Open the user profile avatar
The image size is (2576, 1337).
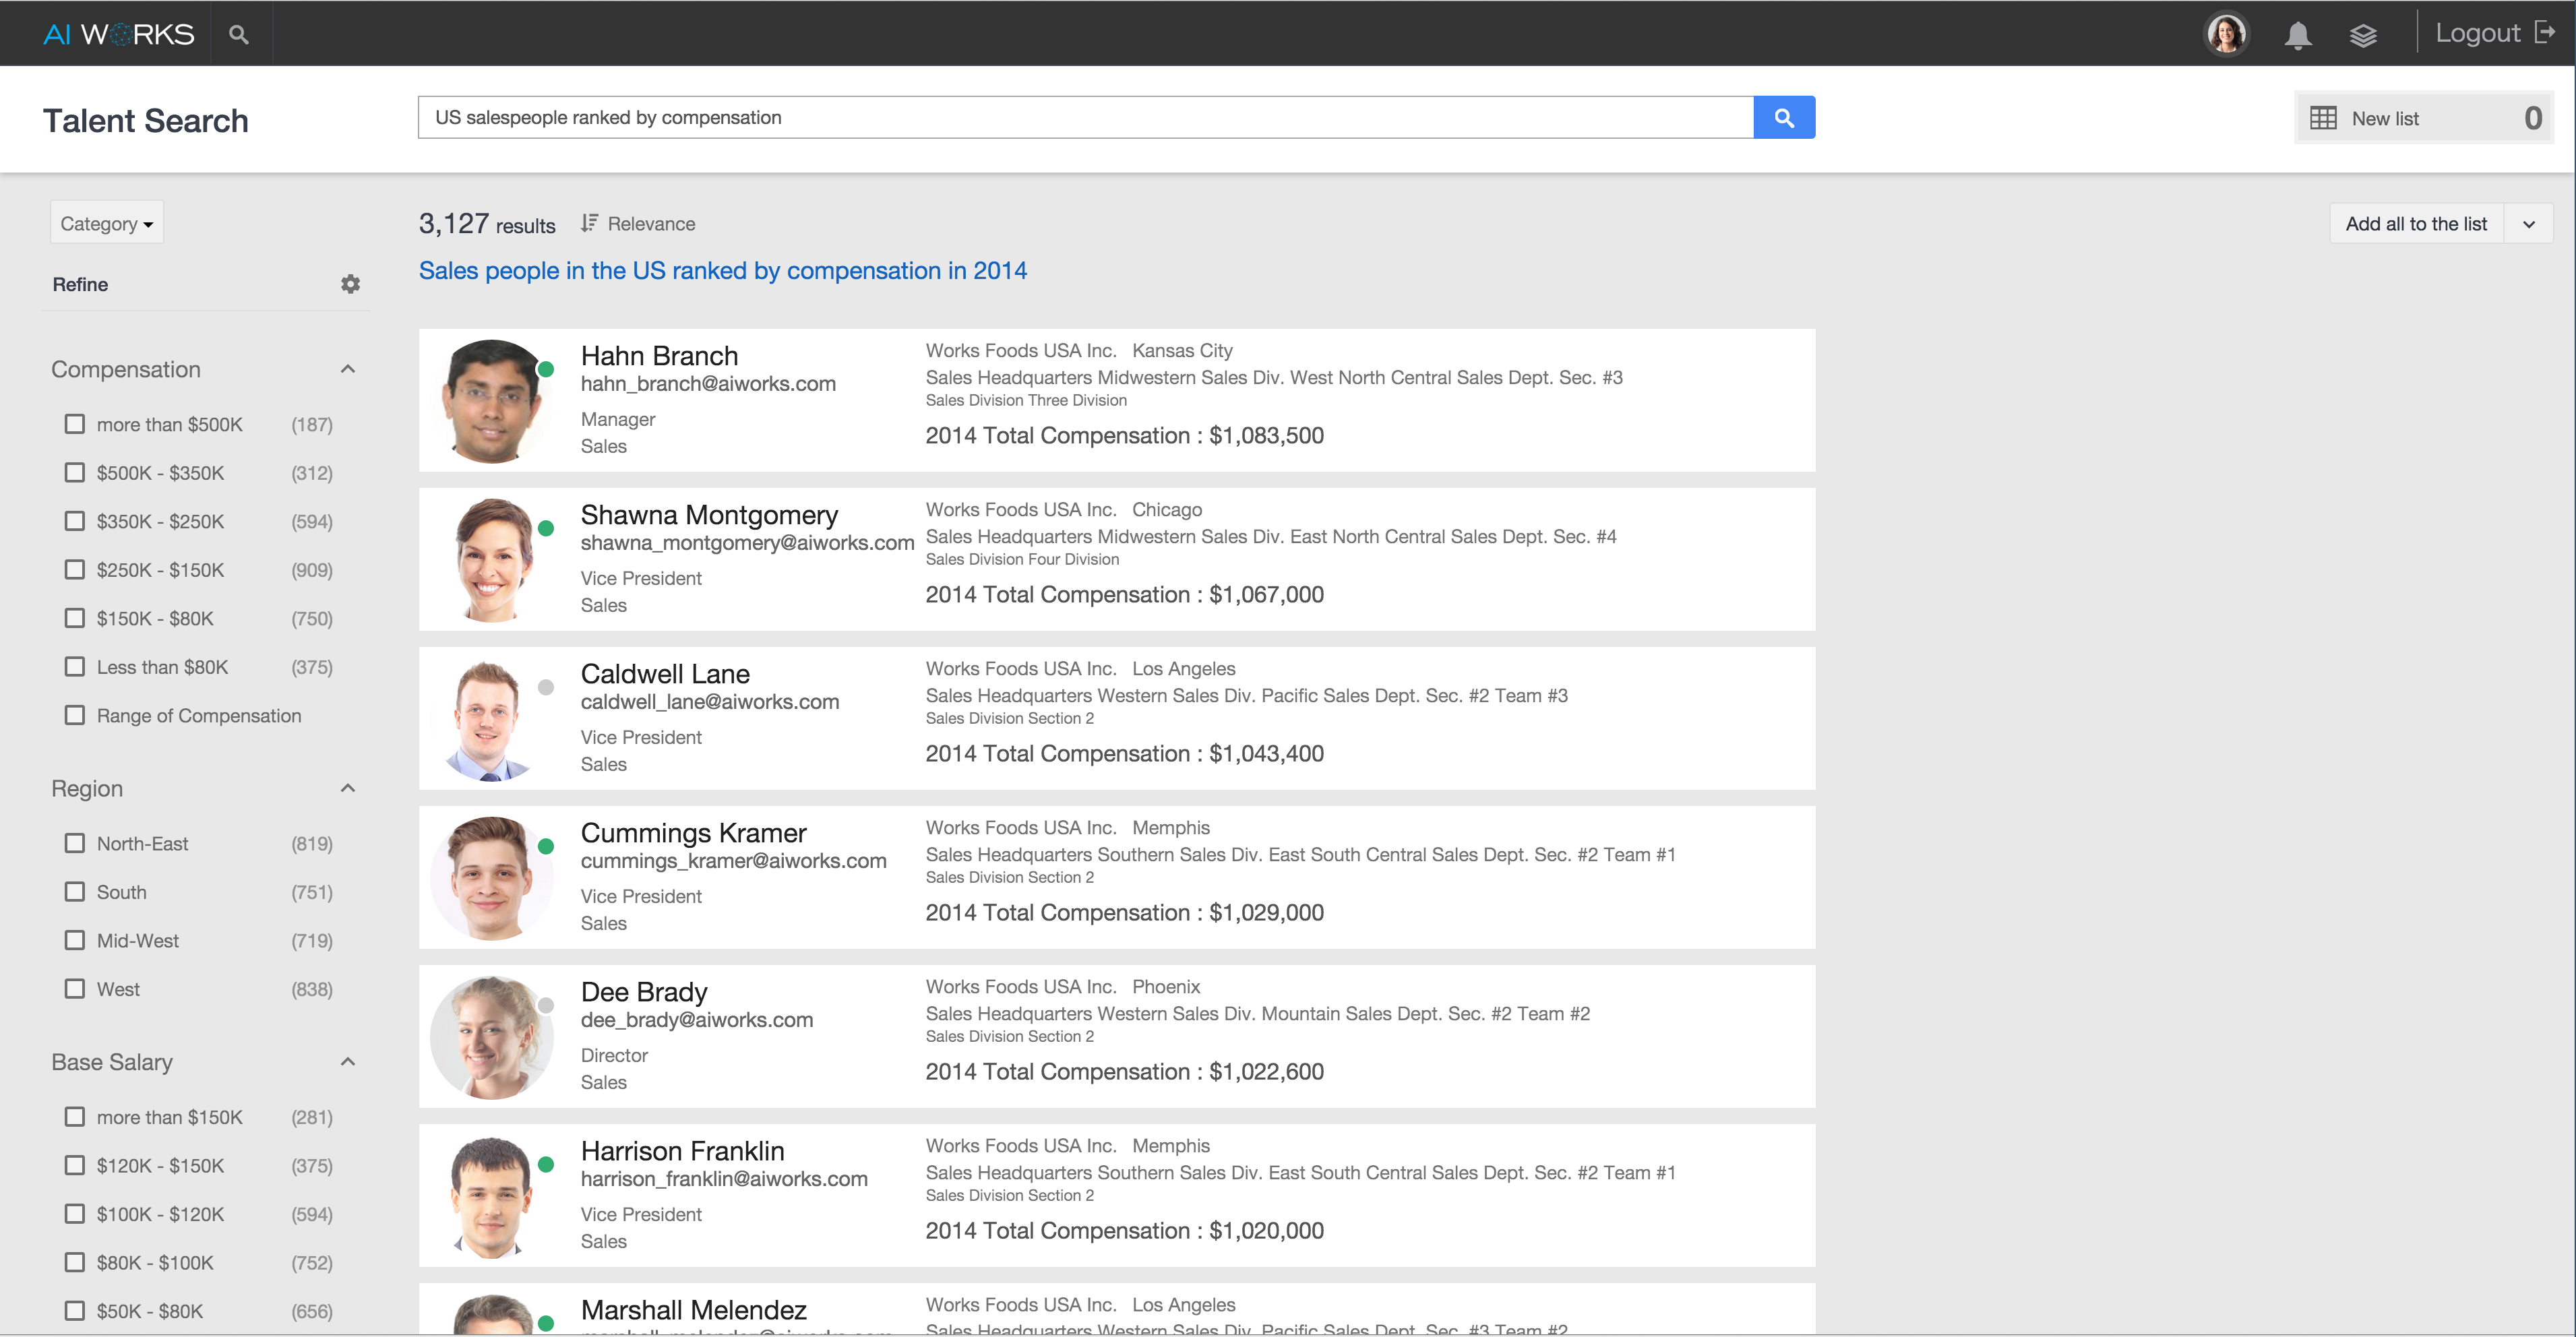pos(2226,34)
